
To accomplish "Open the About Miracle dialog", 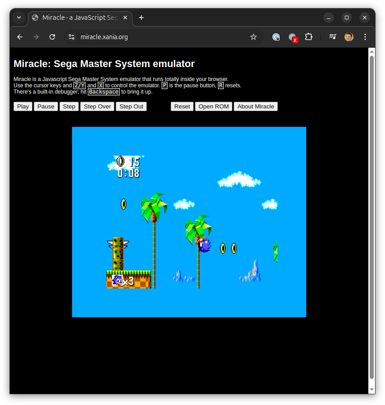I will (256, 106).
